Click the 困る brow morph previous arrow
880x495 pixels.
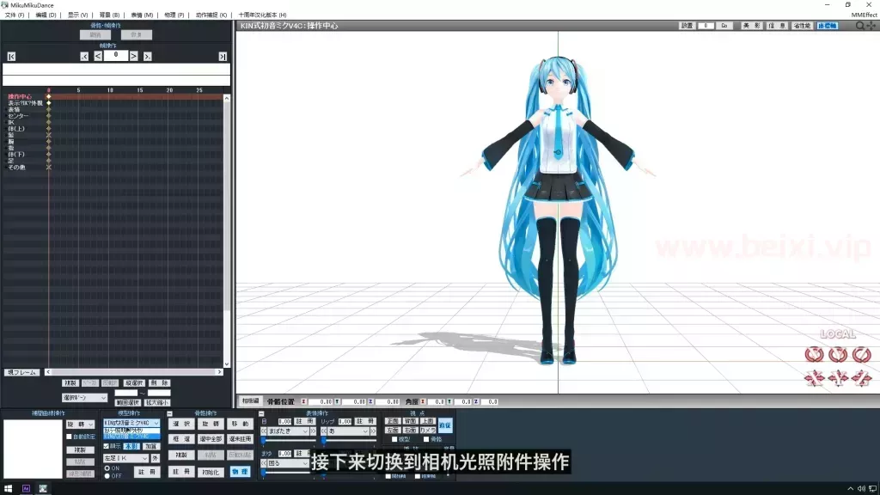click(x=264, y=463)
